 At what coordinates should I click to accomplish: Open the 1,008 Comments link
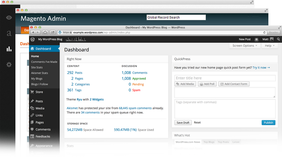[x=134, y=73]
